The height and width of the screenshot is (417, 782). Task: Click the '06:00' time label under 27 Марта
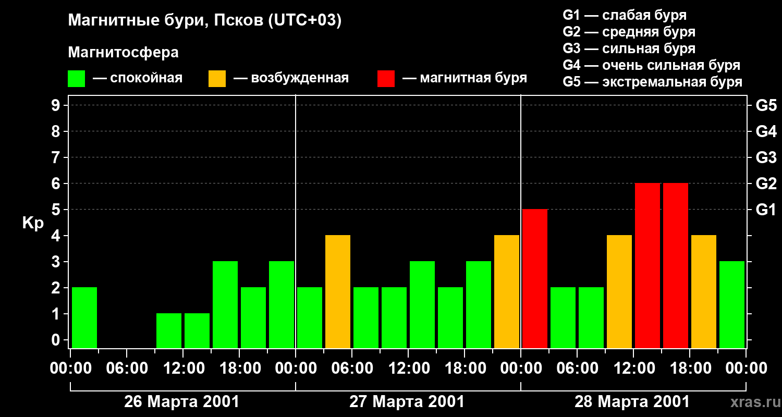click(x=352, y=369)
